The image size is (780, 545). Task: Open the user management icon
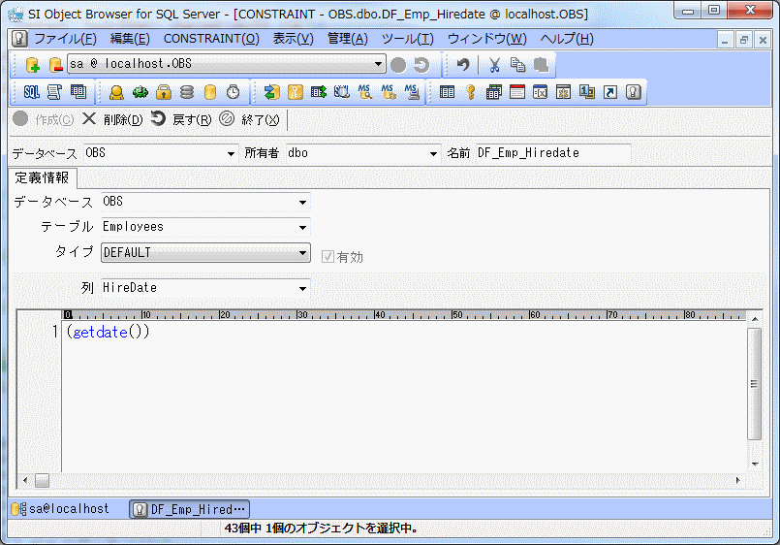point(116,92)
